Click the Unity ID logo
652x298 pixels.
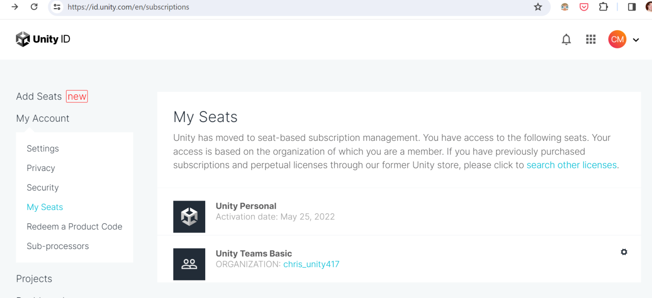click(43, 39)
